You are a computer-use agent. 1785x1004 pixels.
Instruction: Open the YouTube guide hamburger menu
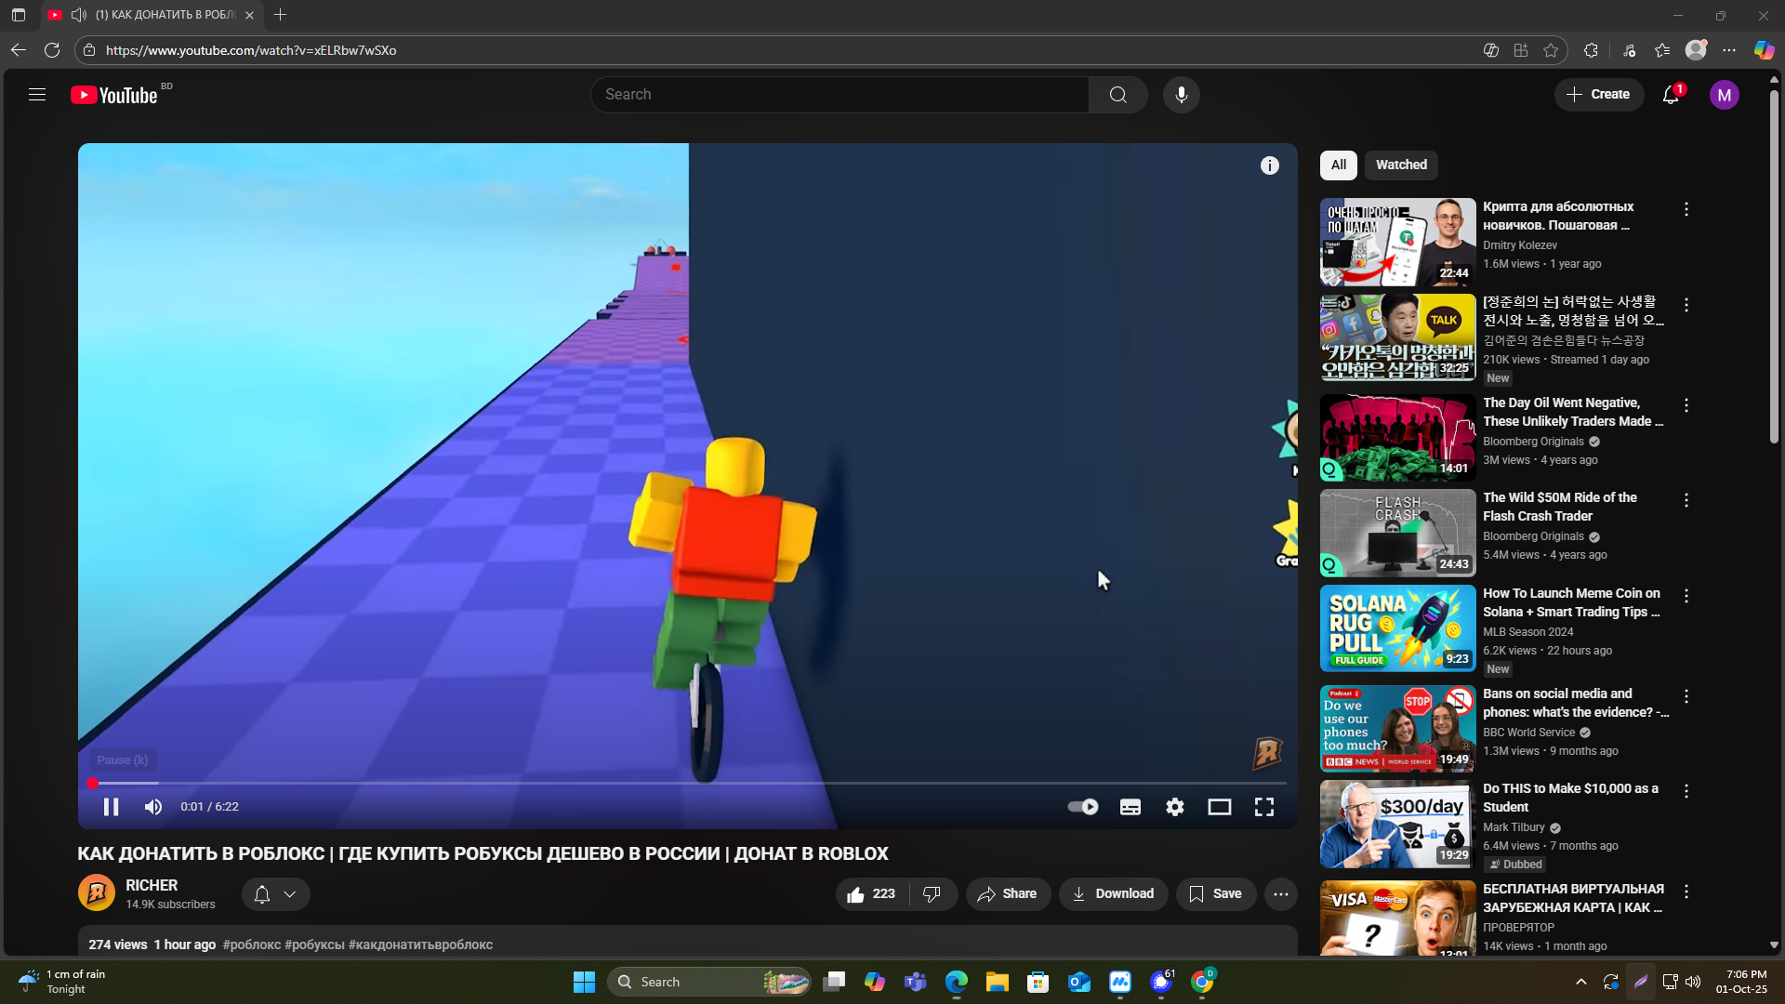click(x=37, y=95)
